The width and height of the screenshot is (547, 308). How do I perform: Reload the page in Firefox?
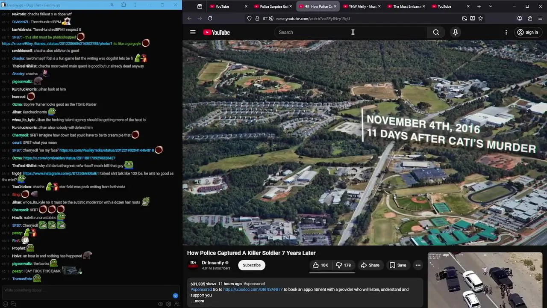[x=210, y=18]
